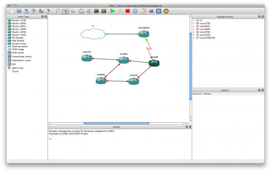
Task: Click the Save As toolbar icon
Action: tap(34, 11)
